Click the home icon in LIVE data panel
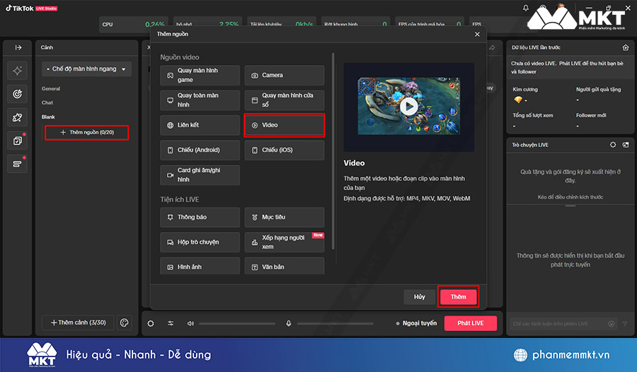Viewport: 637px width, 372px height. 626,47
